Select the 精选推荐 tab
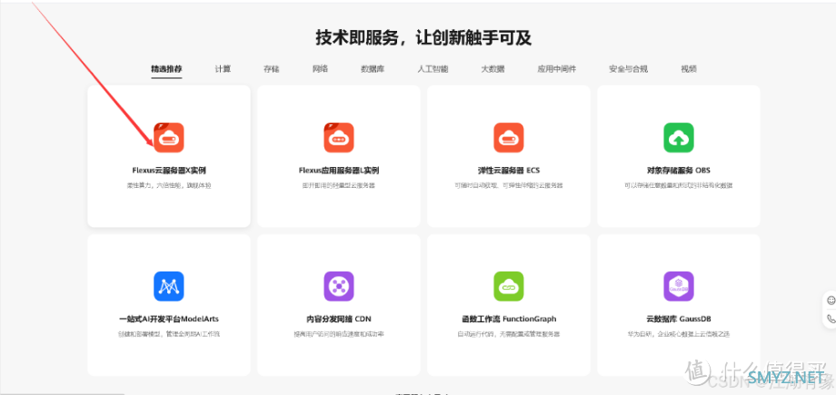The image size is (836, 395). point(166,69)
